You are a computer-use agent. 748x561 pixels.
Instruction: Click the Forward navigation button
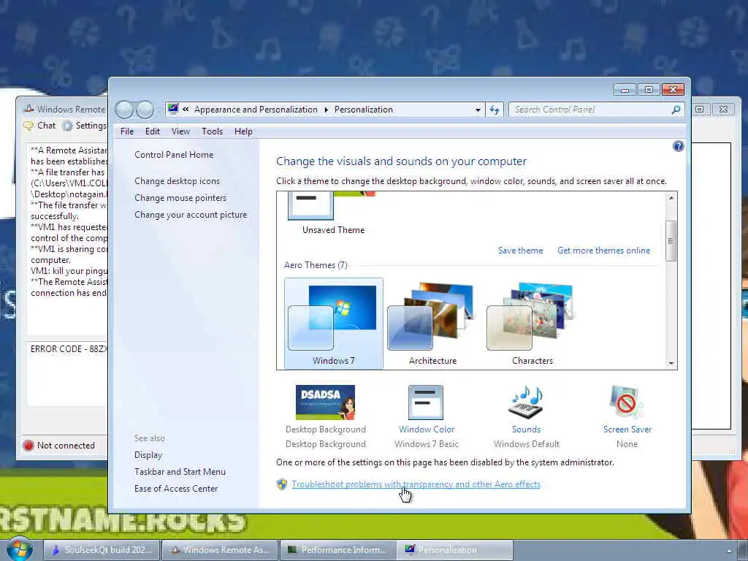pos(145,110)
